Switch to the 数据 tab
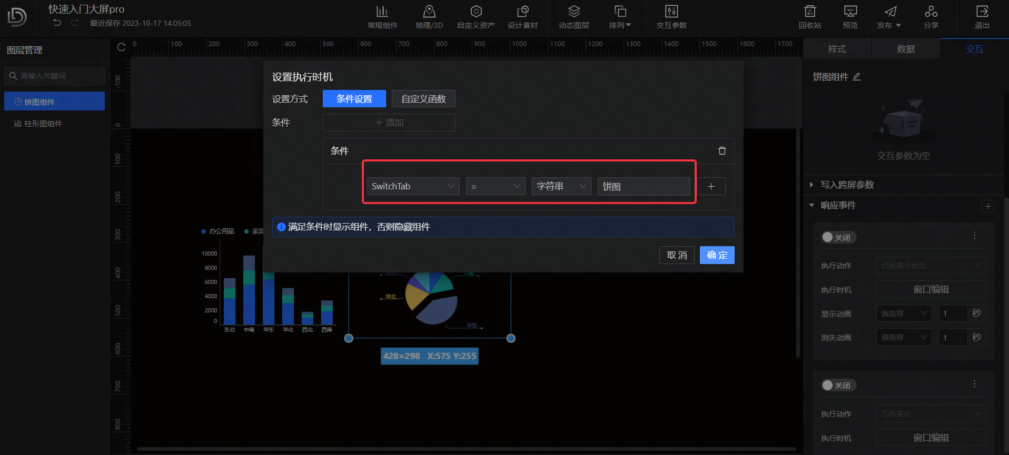1009x455 pixels. pyautogui.click(x=906, y=49)
